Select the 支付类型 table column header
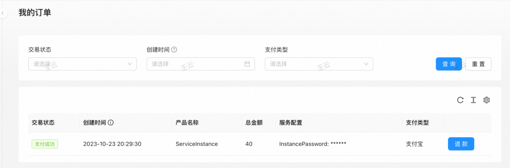The width and height of the screenshot is (510, 168). tap(417, 123)
